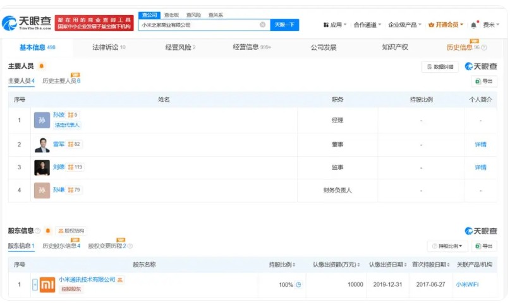
Task: Open the 小米WiFi related product link
Action: point(467,284)
